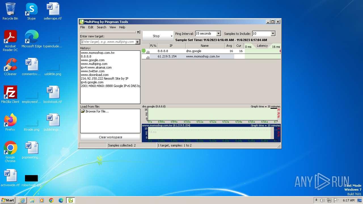Open robertweb.jpg image file

tap(31, 180)
